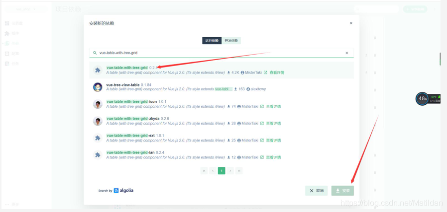Focus background dependency search box
Image resolution: width=447 pixels, height=212 pixels.
(376, 9)
